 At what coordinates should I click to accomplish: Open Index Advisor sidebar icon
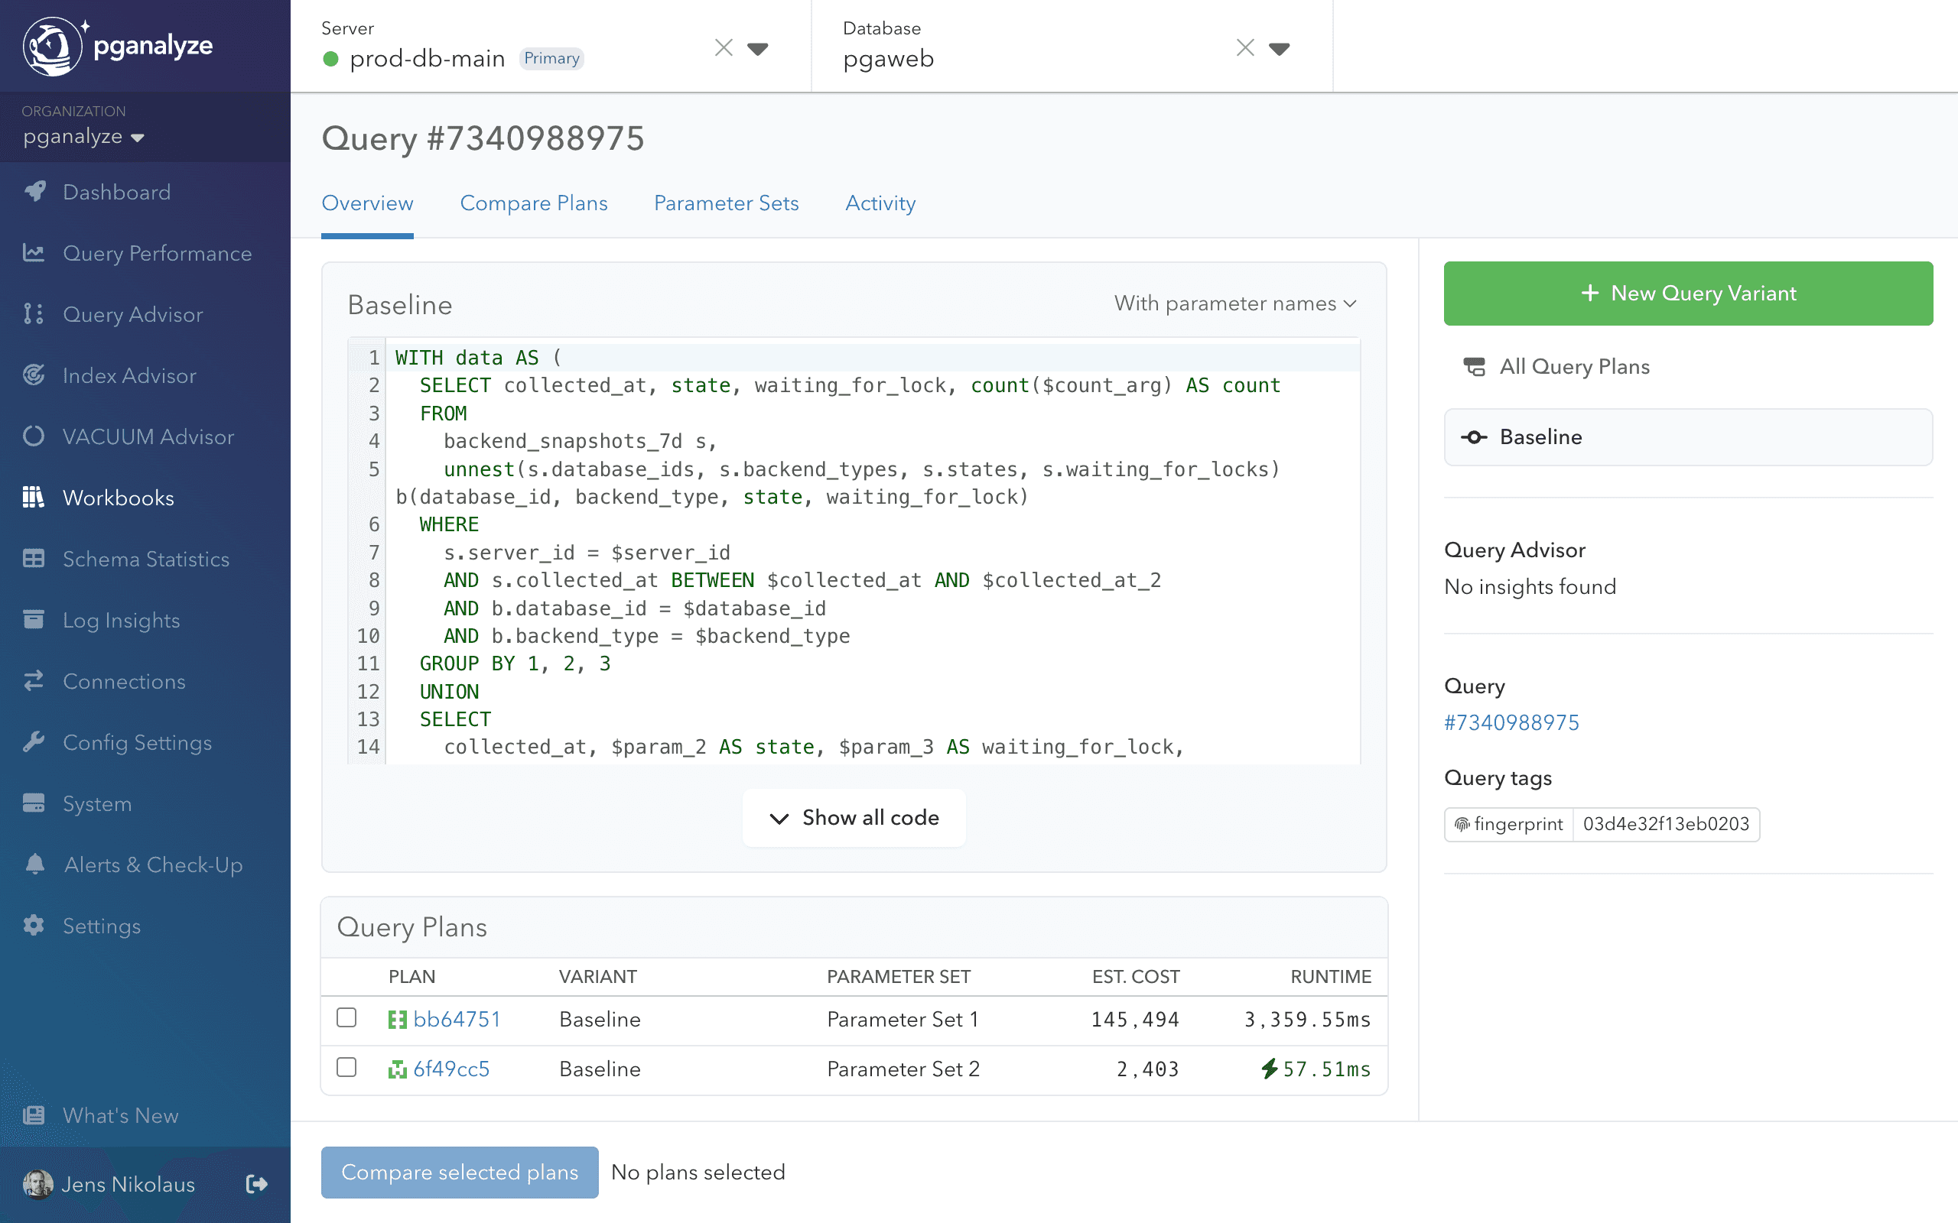click(34, 375)
